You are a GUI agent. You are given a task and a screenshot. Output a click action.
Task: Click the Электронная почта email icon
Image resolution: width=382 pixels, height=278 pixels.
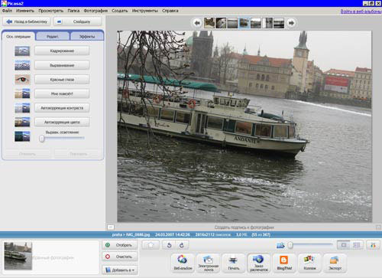[209, 263]
